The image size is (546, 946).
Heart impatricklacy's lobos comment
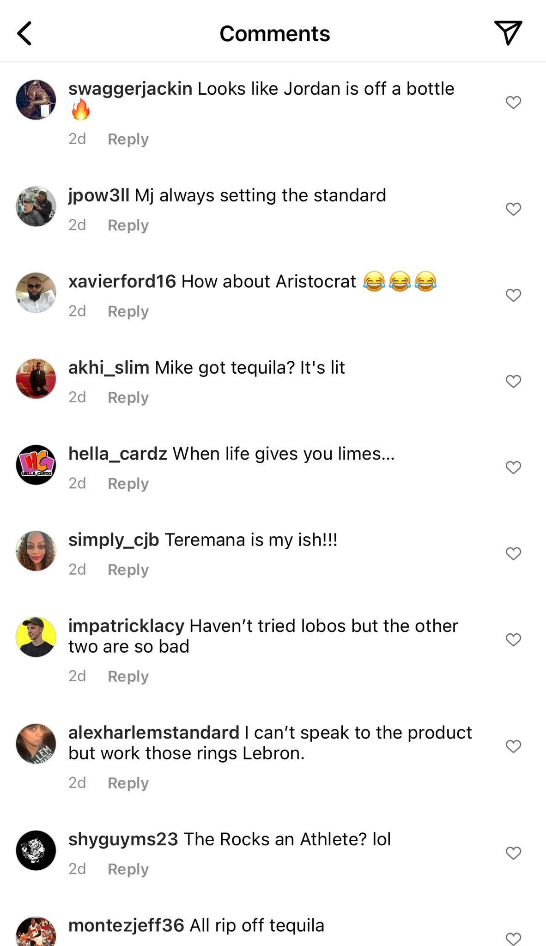tap(513, 639)
